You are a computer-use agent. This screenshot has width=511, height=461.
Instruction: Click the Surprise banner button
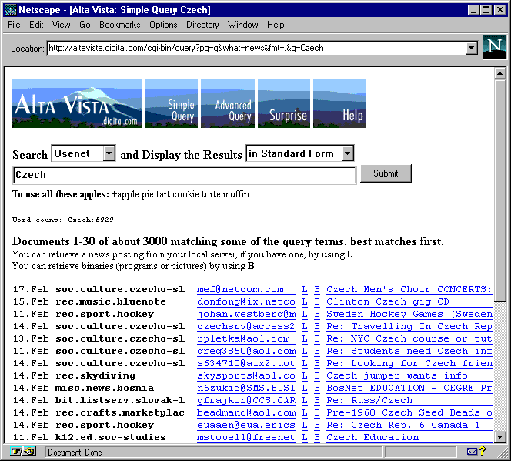click(x=284, y=103)
